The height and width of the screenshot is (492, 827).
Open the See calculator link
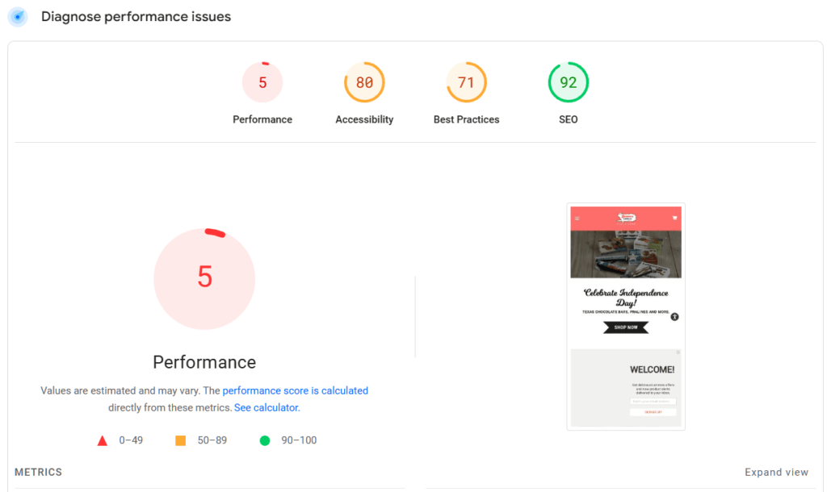pos(266,407)
